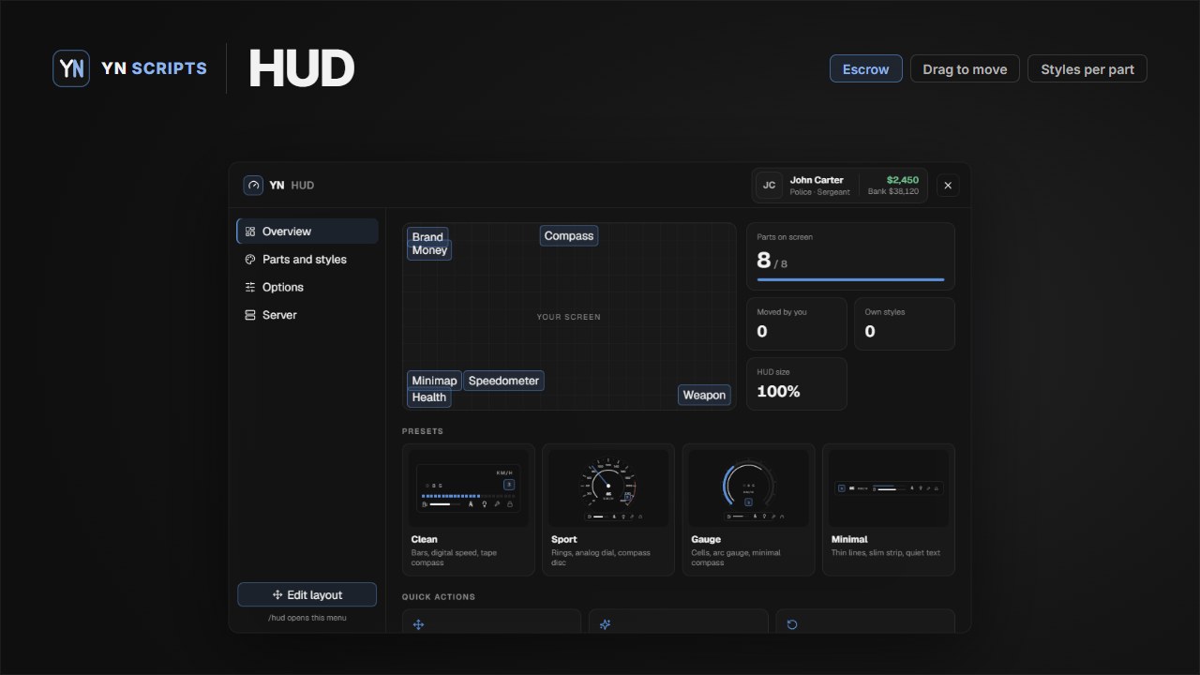This screenshot has height=675, width=1200.
Task: Click the Minimap part tag
Action: tap(434, 381)
